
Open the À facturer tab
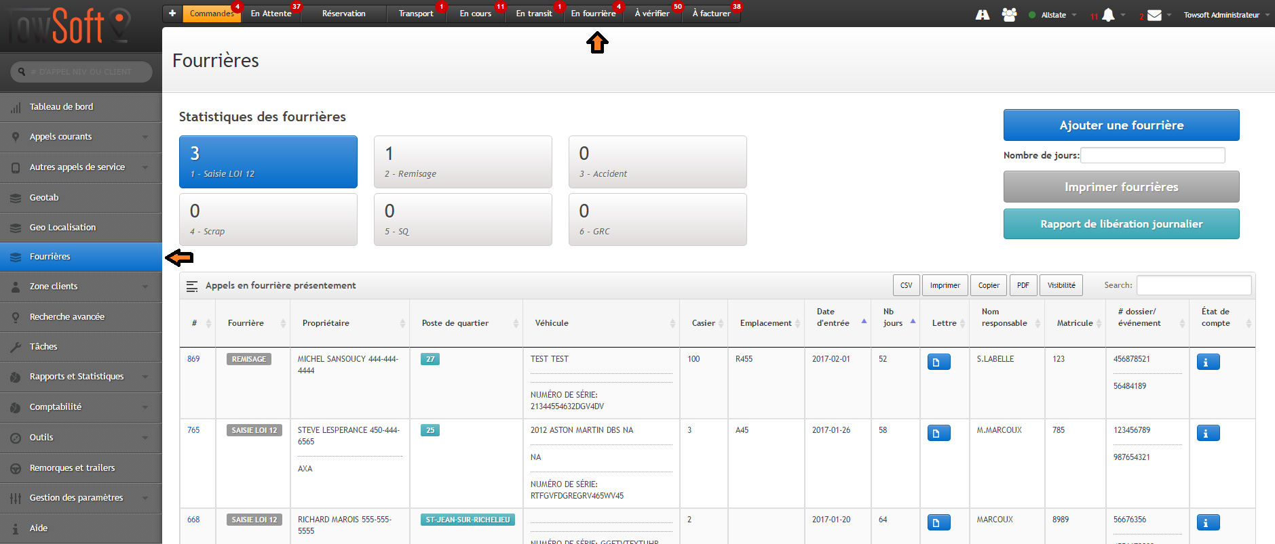pos(711,14)
